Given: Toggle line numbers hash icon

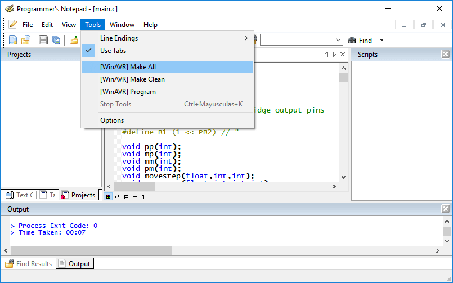Looking at the screenshot, I should (x=125, y=197).
